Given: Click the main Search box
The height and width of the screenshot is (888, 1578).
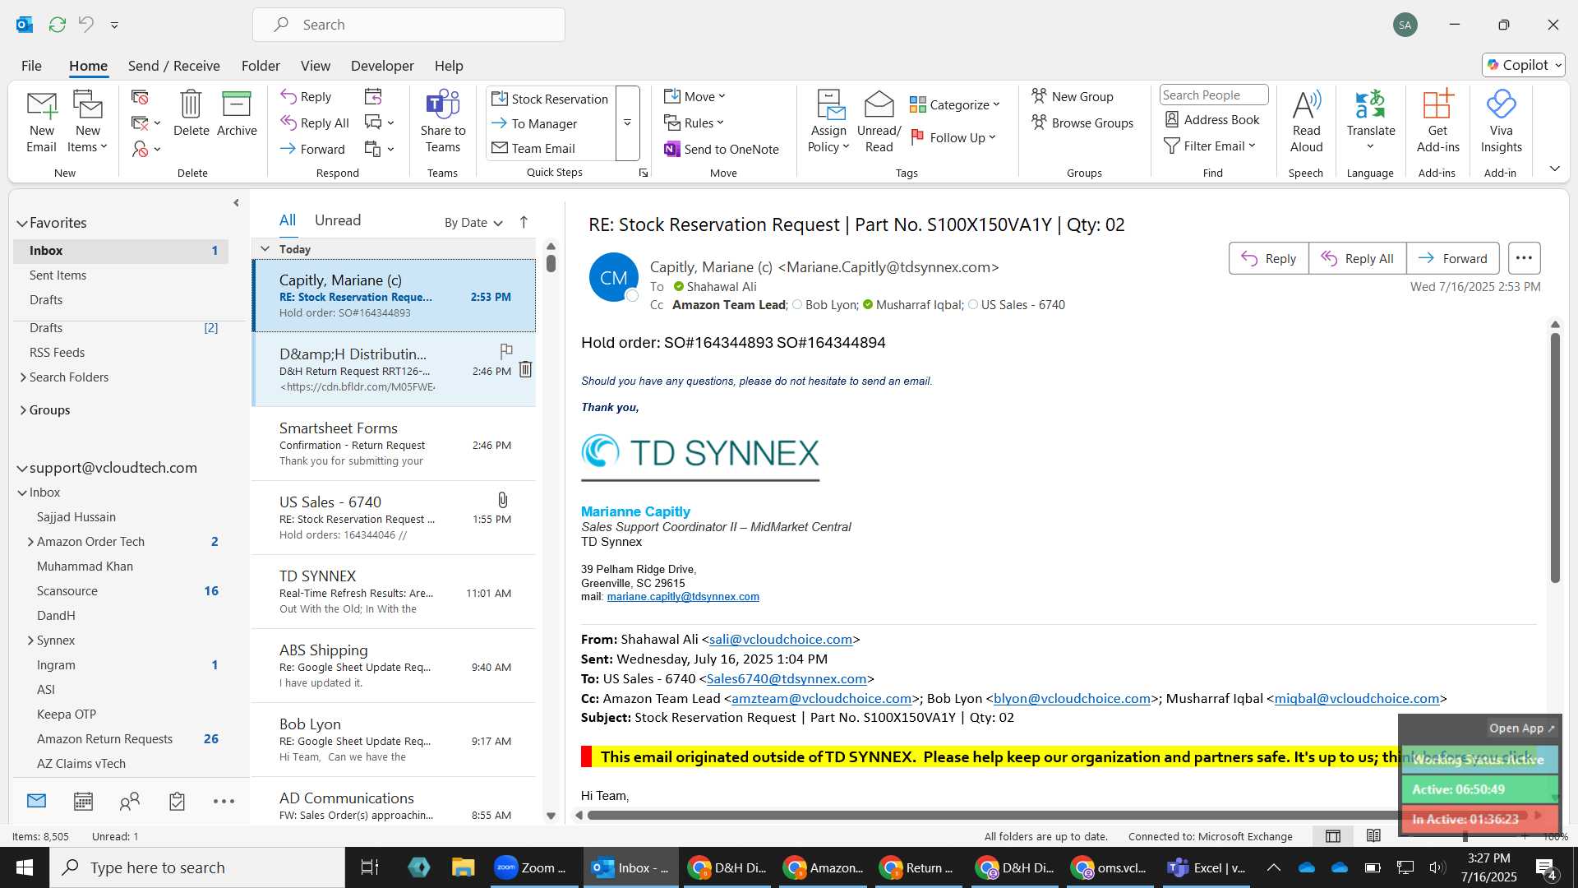Looking at the screenshot, I should 408,25.
